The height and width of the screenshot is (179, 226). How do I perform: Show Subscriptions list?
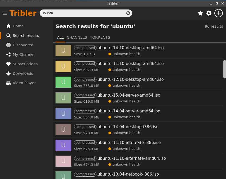25,64
